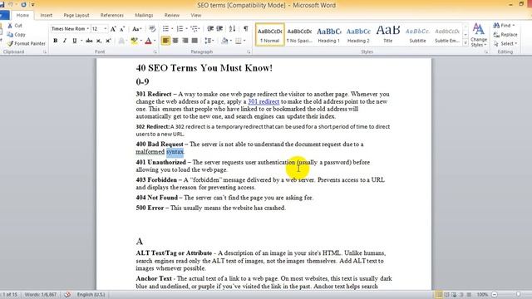Open the View tab
This screenshot has width=532, height=299.
(196, 15)
